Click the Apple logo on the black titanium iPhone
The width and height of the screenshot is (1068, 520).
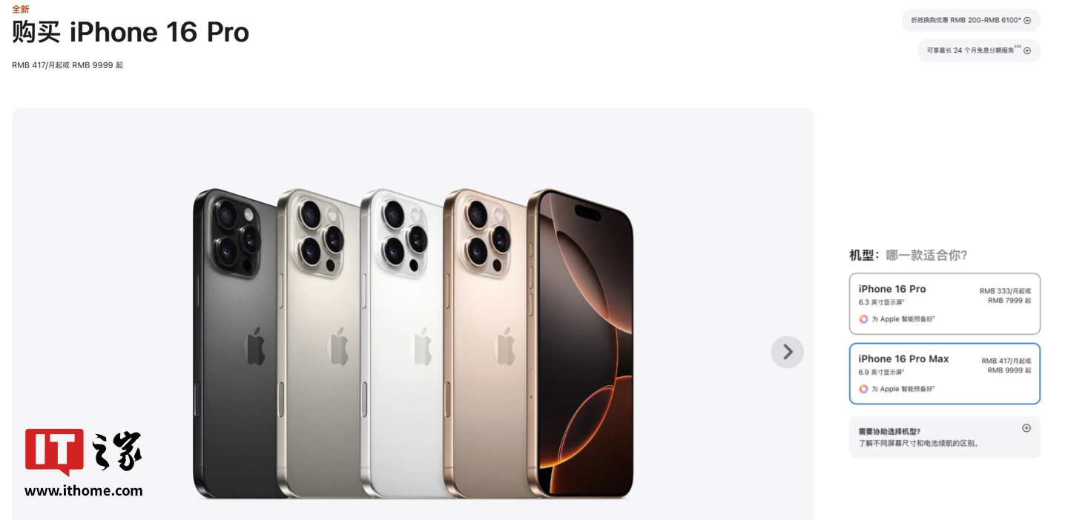[x=255, y=346]
